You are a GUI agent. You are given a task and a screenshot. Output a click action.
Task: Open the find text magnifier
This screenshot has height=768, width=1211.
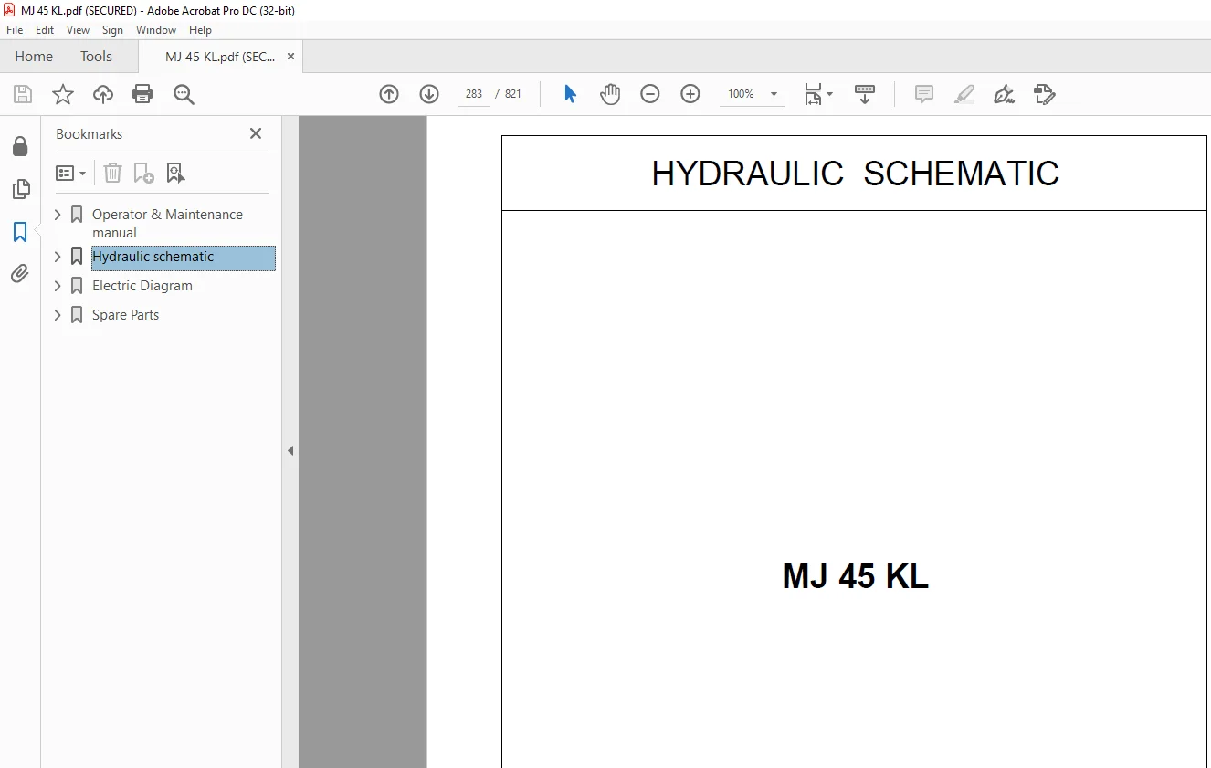184,94
